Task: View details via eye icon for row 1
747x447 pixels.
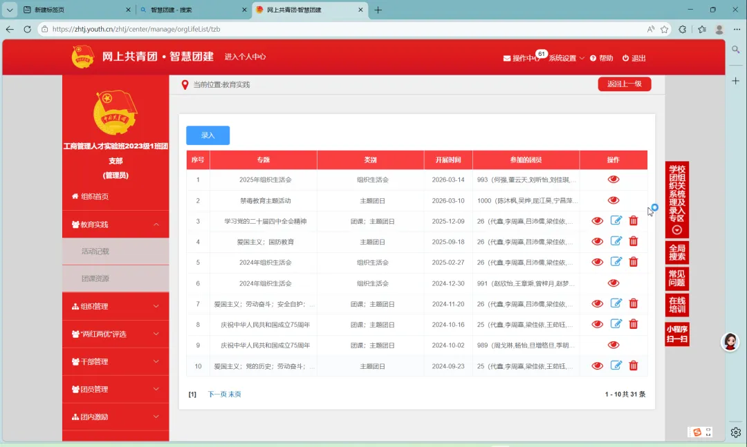Action: tap(613, 180)
